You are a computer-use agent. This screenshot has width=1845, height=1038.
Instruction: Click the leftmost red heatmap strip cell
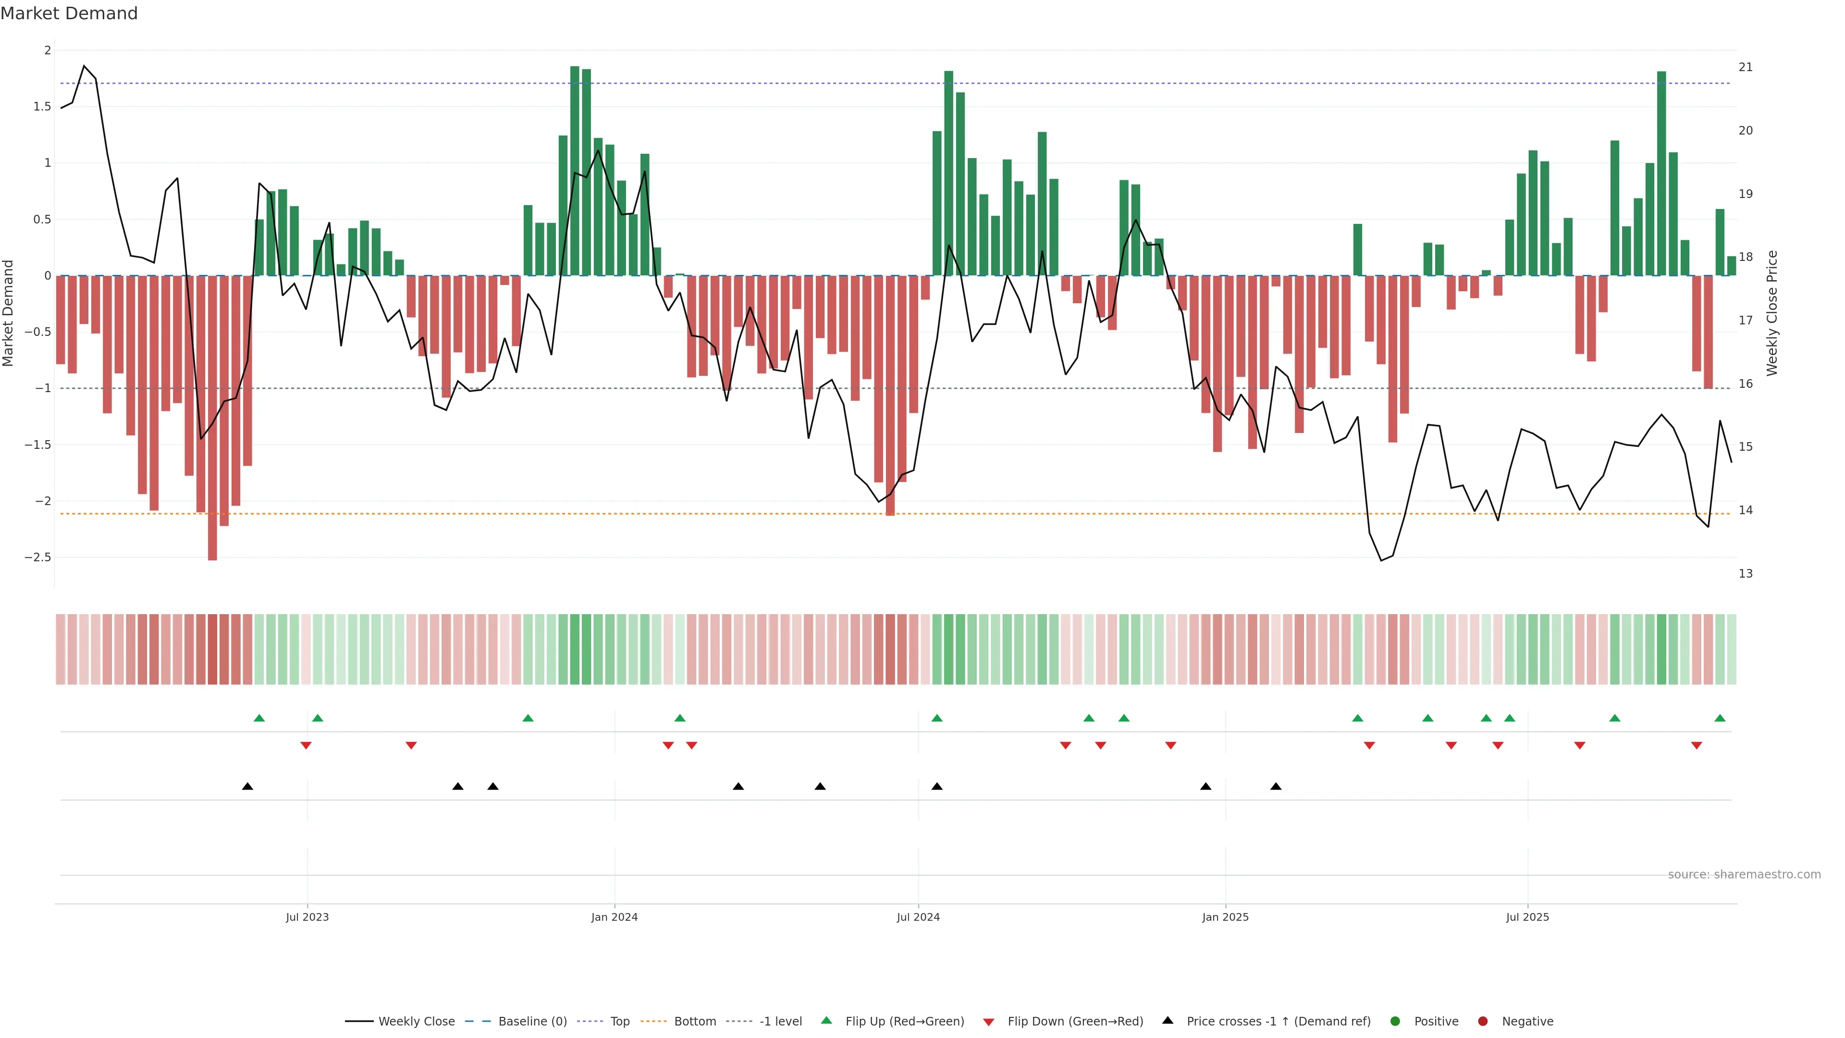pyautogui.click(x=61, y=649)
